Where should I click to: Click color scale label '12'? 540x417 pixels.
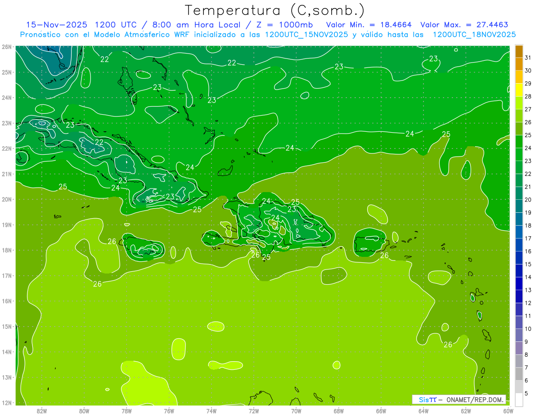tap(528, 303)
